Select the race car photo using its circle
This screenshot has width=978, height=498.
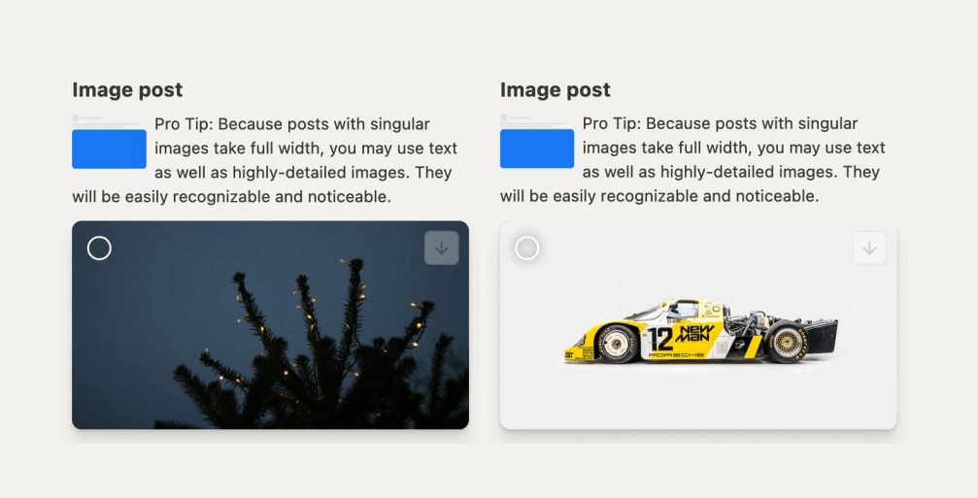point(526,249)
